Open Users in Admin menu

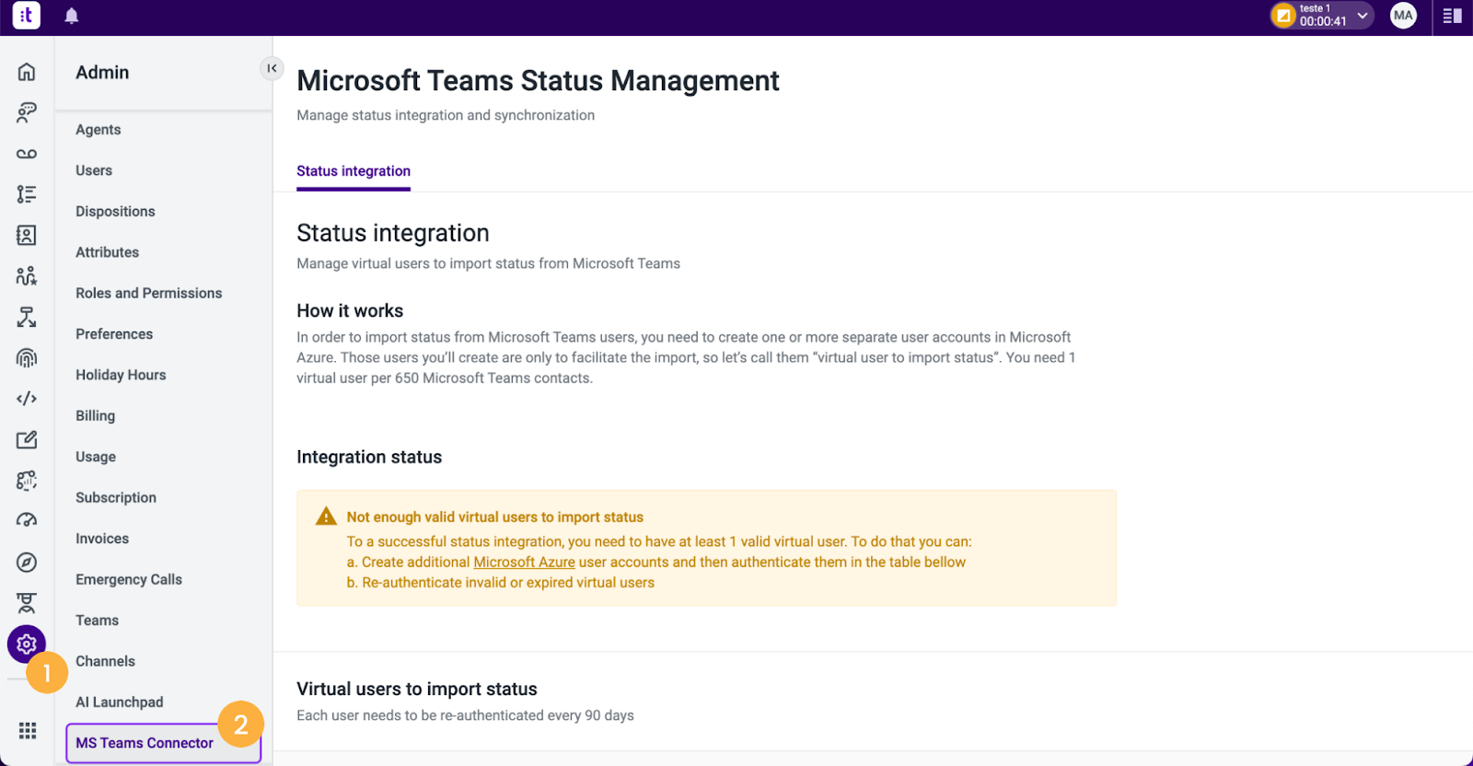coord(94,170)
